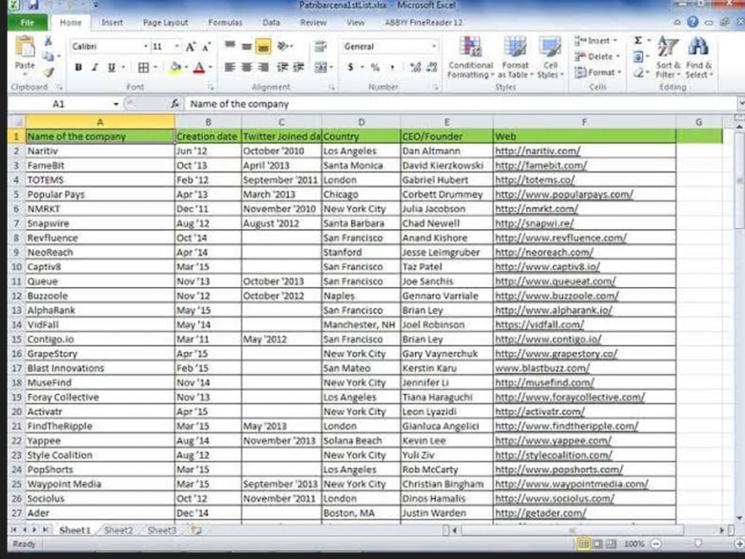
Task: Open Sort & Filter menu
Action: 668,57
